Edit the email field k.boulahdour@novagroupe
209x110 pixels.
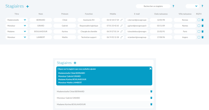pyautogui.click(x=137, y=31)
